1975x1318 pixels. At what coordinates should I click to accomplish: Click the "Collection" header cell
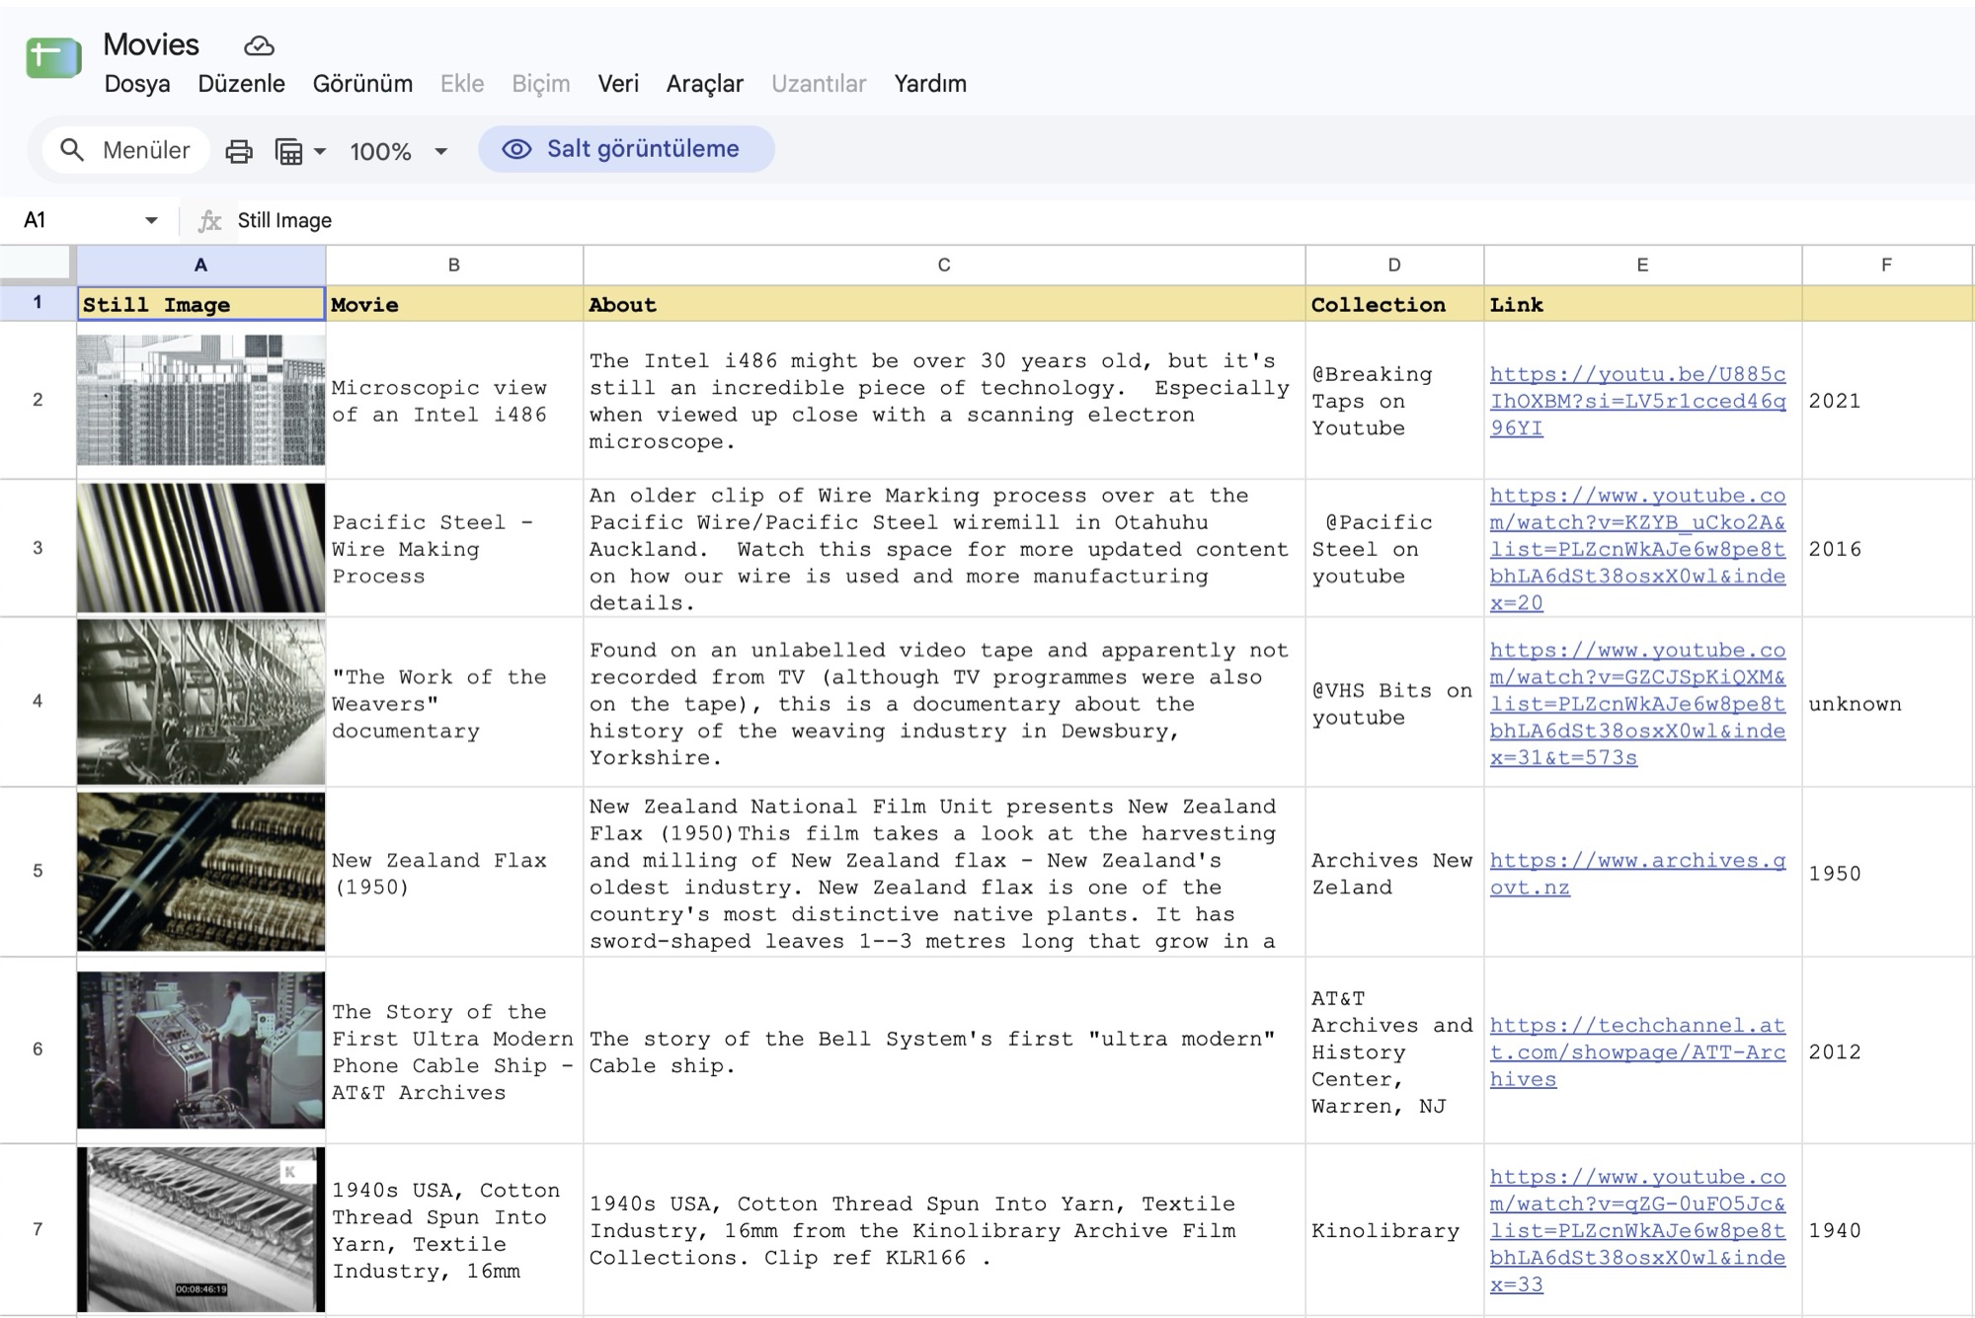click(x=1394, y=304)
